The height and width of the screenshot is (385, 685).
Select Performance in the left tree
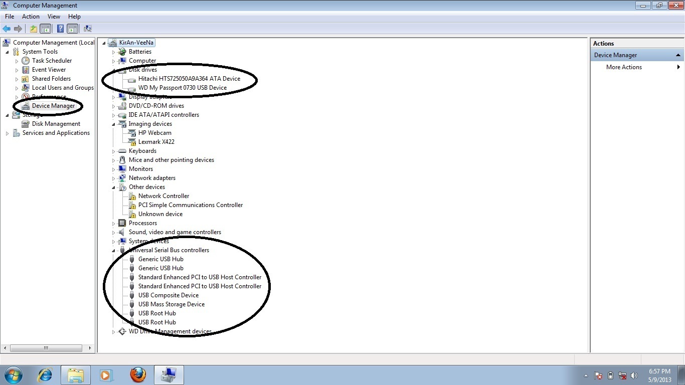click(x=49, y=97)
